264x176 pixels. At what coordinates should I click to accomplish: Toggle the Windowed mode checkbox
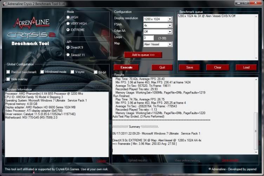tap(42, 72)
